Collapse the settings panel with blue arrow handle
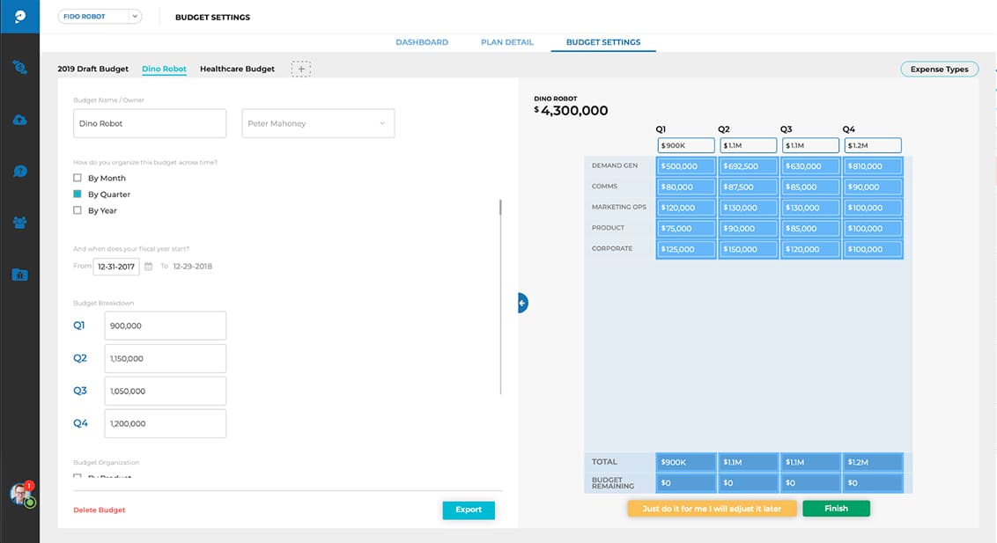Image resolution: width=997 pixels, height=543 pixels. 522,303
